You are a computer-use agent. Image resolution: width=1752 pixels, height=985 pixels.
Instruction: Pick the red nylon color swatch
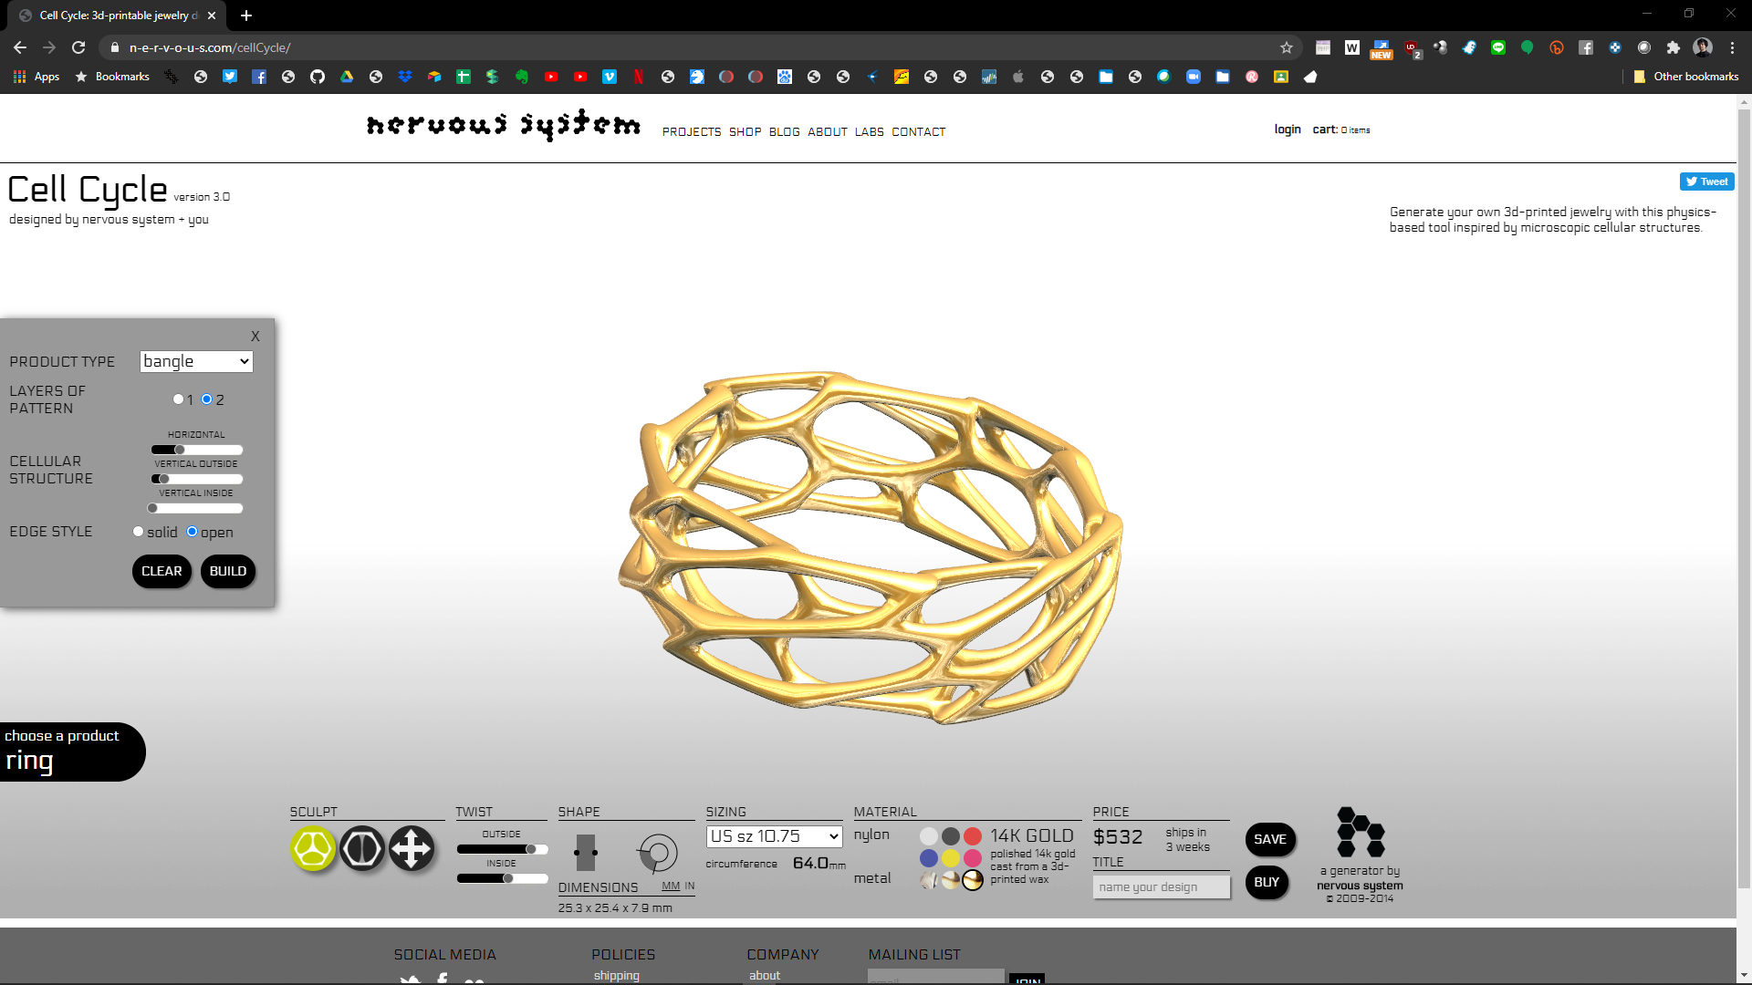(973, 836)
